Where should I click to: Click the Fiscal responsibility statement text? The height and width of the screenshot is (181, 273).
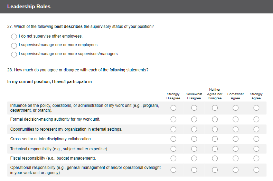coord(53,159)
